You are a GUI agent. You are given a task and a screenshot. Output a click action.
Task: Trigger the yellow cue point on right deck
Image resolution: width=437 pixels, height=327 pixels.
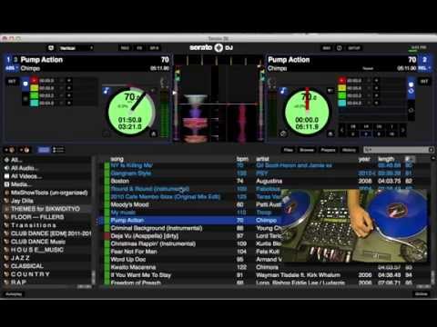[x=342, y=88]
